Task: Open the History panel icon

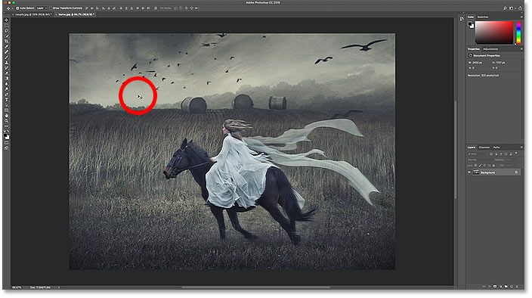Action: coord(462,19)
